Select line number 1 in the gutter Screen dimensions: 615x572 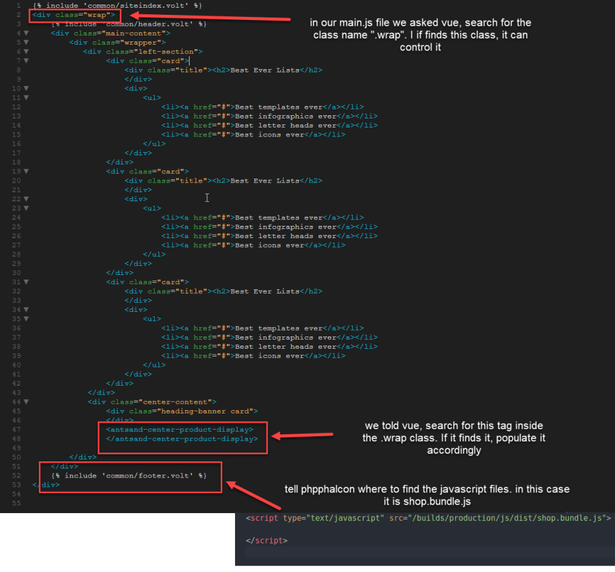click(18, 5)
